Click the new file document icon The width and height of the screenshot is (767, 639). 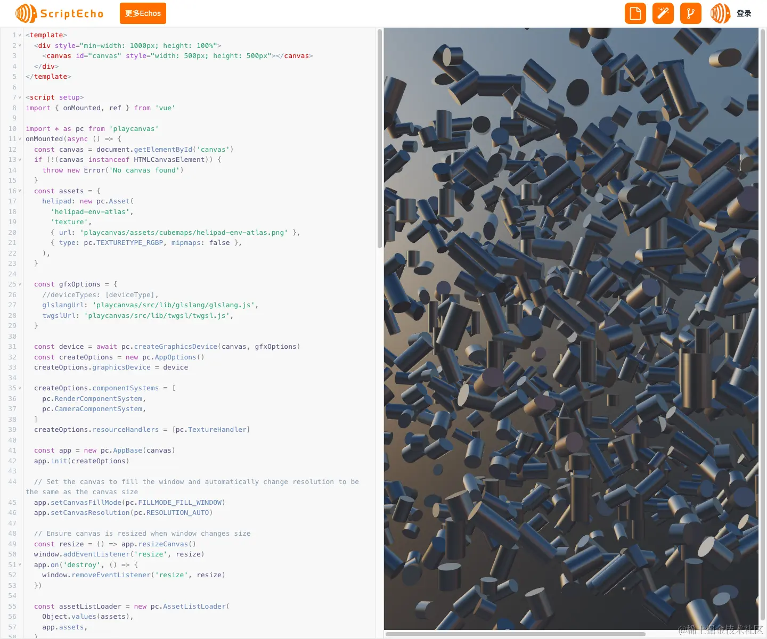click(x=635, y=13)
